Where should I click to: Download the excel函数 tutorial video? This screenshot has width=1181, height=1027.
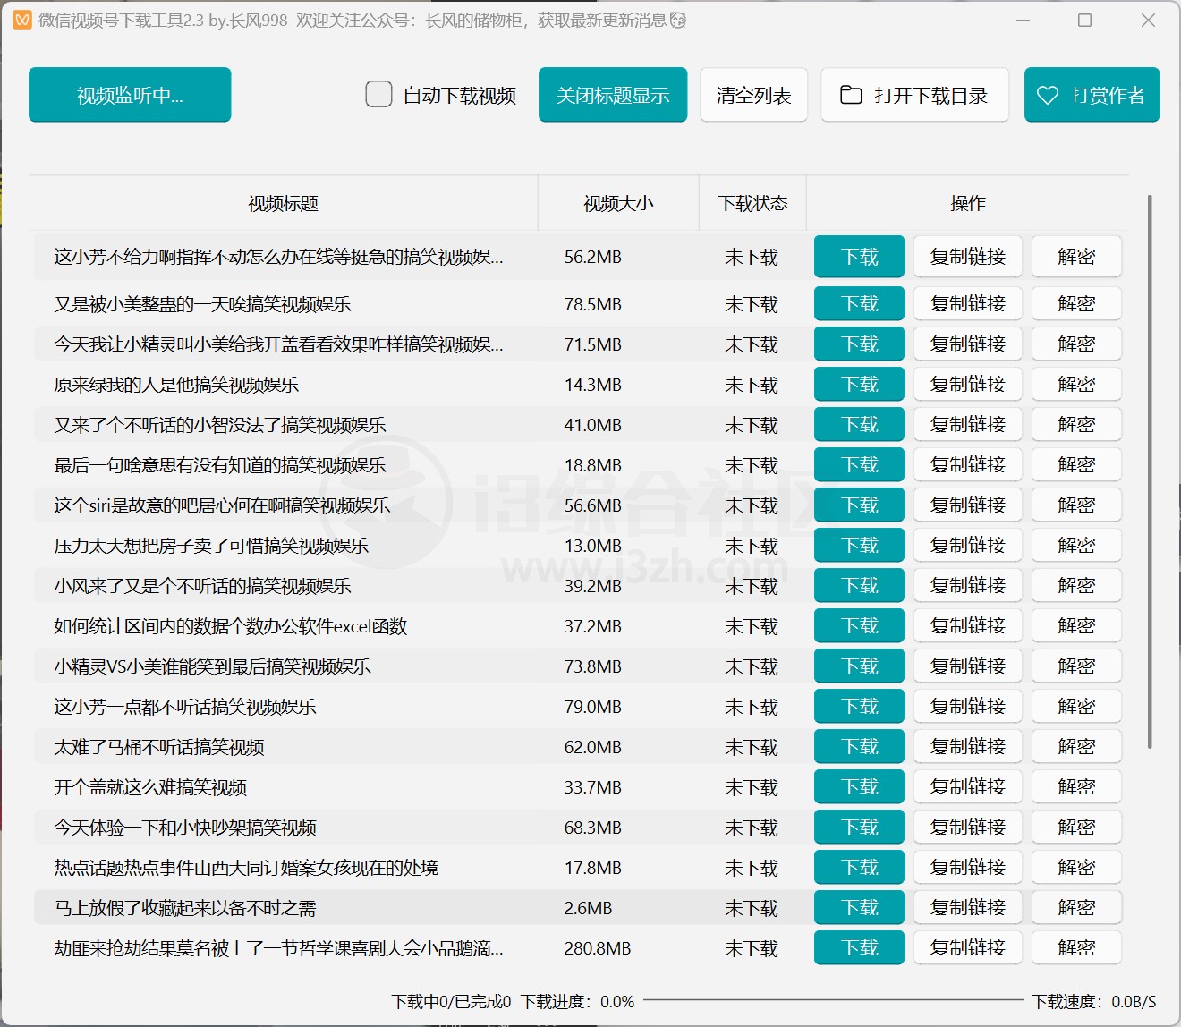click(x=859, y=626)
